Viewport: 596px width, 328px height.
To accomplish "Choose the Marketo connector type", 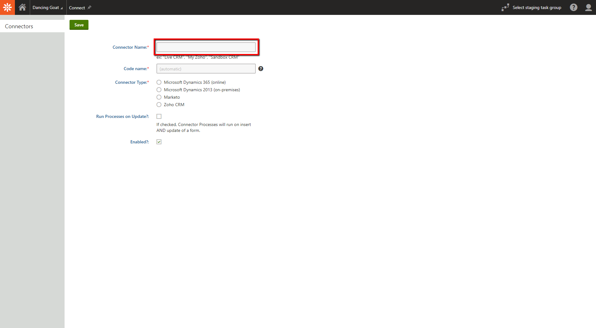I will (159, 97).
